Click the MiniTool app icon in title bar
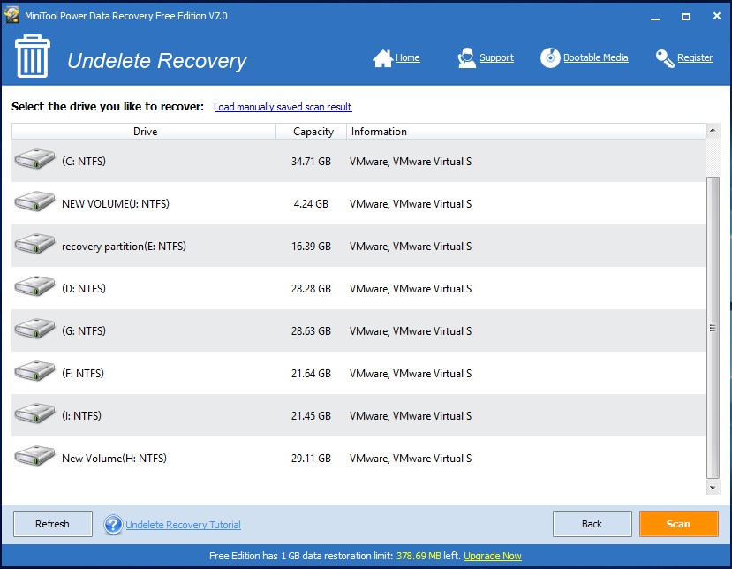This screenshot has width=732, height=569. point(11,15)
